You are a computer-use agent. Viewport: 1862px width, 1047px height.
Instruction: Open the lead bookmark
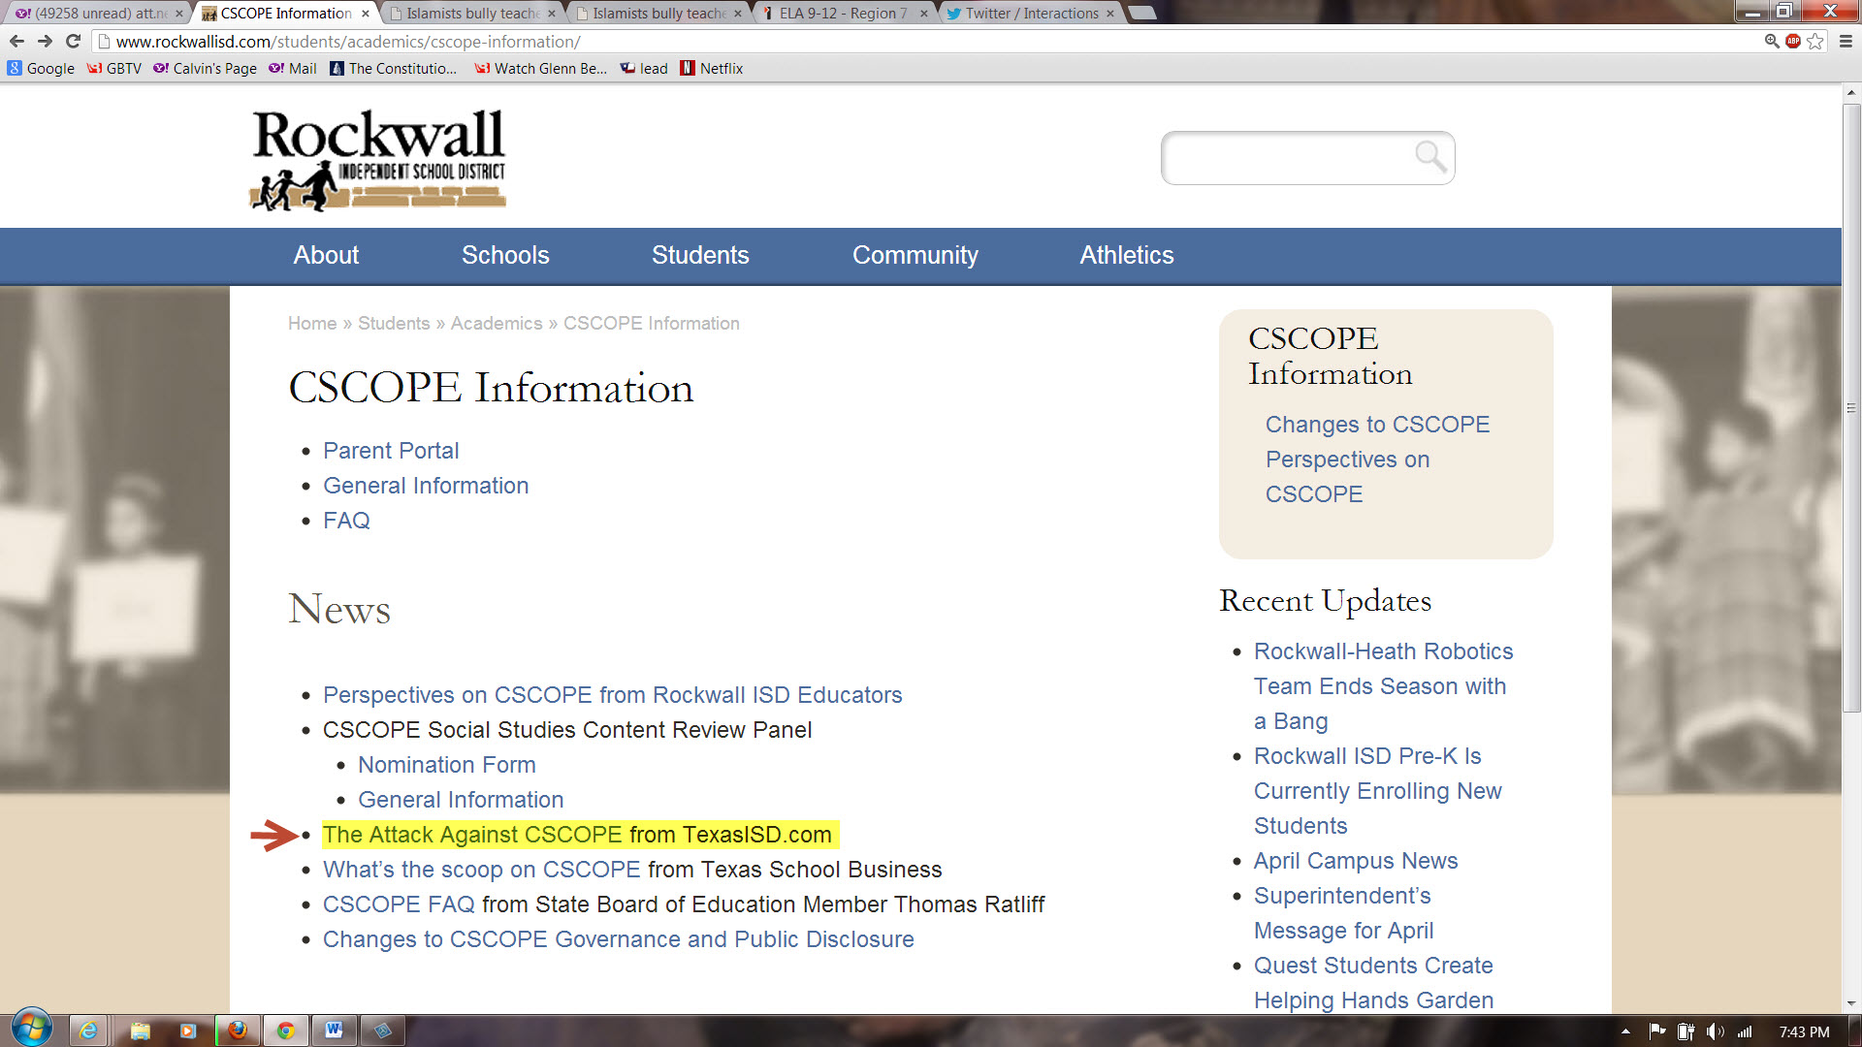pos(644,69)
